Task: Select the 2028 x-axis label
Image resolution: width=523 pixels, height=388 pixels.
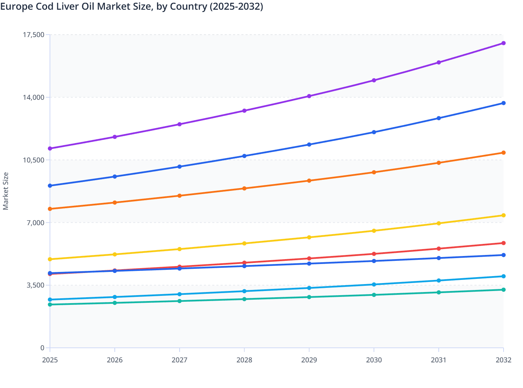Action: (x=244, y=360)
